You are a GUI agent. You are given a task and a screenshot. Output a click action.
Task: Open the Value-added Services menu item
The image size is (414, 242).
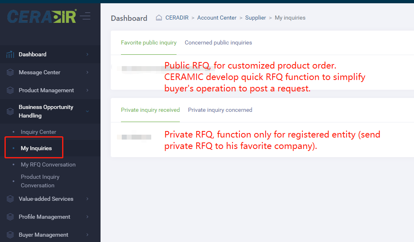50,199
